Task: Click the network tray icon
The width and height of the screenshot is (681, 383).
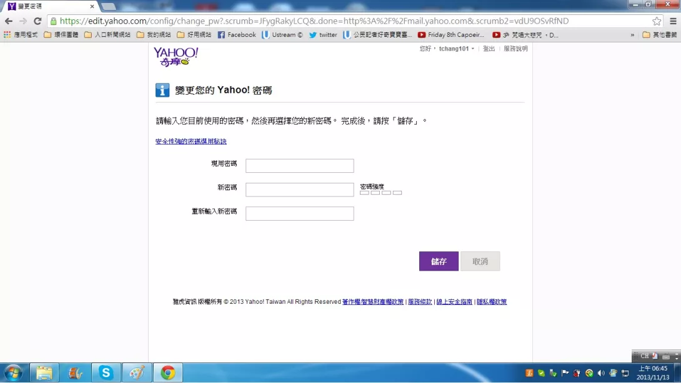Action: click(625, 373)
